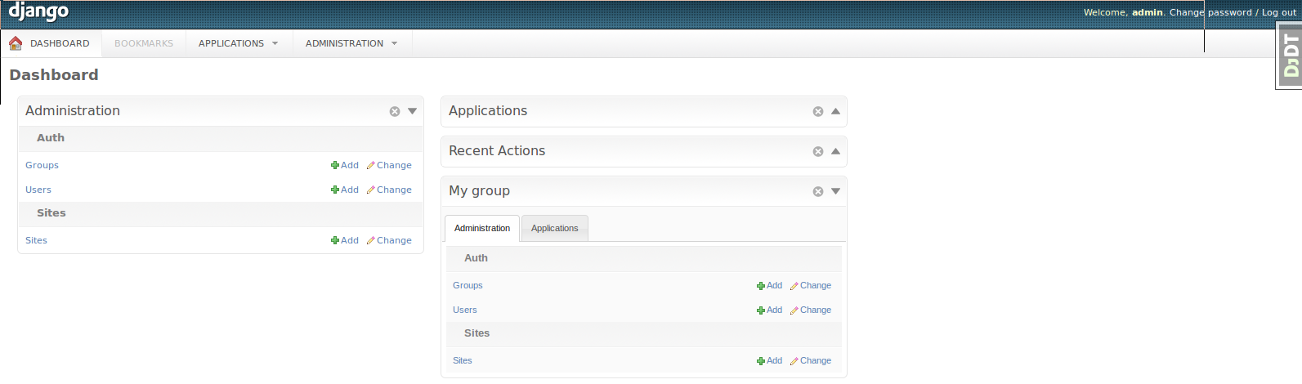
Task: Open the Applications navigation dropdown menu
Action: tap(239, 43)
